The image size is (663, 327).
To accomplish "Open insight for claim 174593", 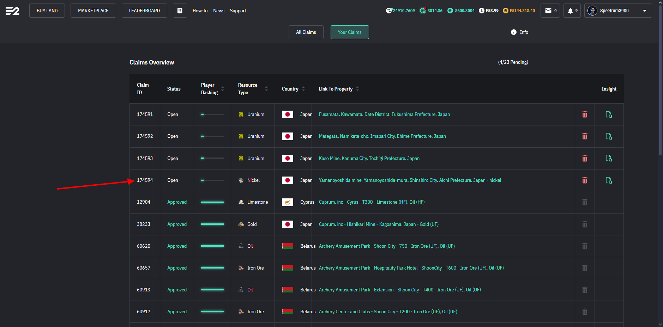I will (x=609, y=159).
